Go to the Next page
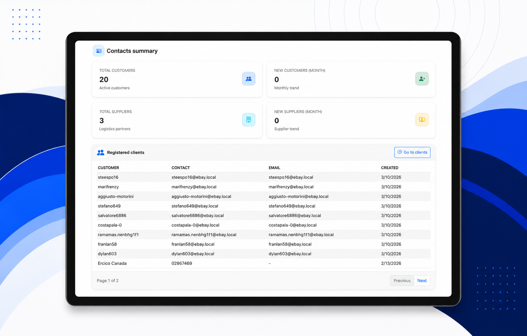527x336 pixels. [422, 281]
